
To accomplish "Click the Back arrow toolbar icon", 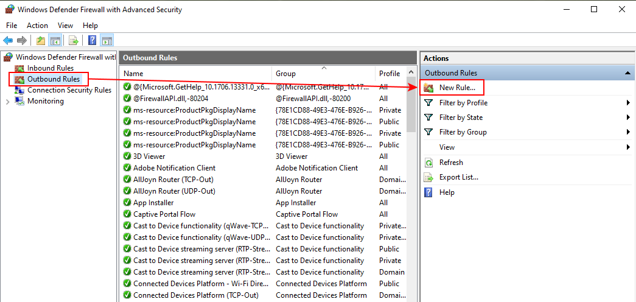I will coord(8,40).
